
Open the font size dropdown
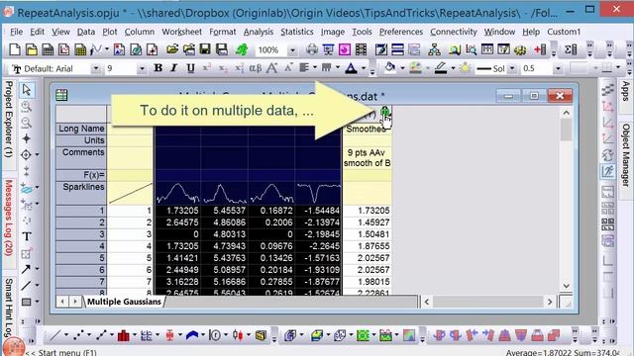[141, 68]
